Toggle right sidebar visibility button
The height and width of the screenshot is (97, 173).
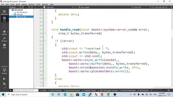coord(168,91)
